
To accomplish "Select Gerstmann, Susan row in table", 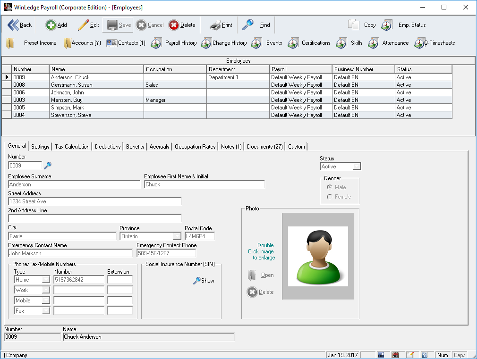I will 71,85.
